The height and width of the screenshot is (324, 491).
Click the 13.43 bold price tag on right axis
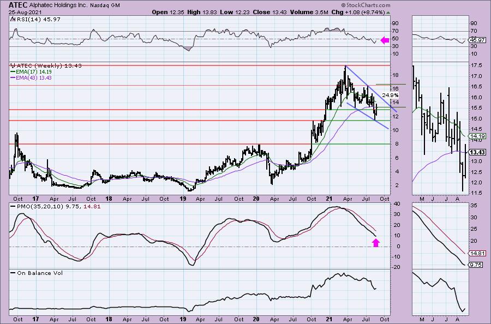click(x=477, y=152)
